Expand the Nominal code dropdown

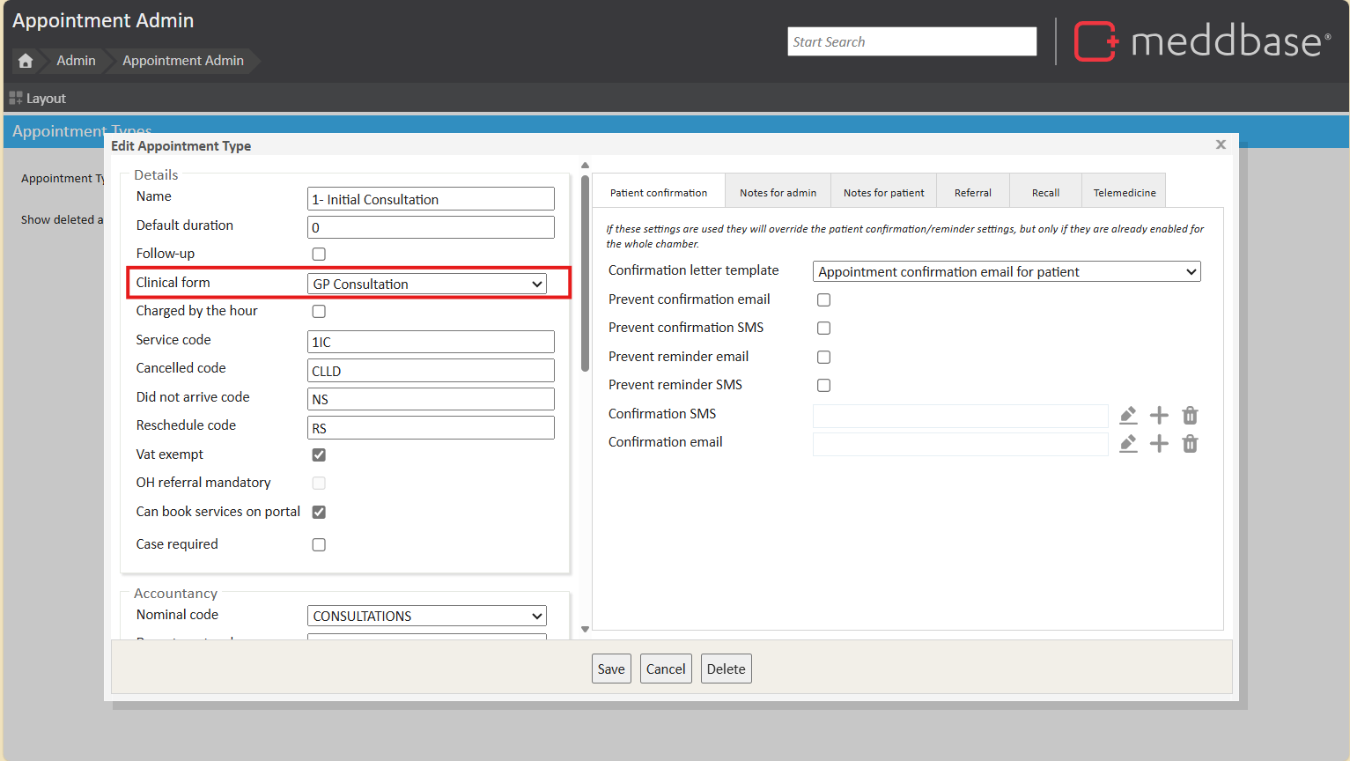pos(427,616)
